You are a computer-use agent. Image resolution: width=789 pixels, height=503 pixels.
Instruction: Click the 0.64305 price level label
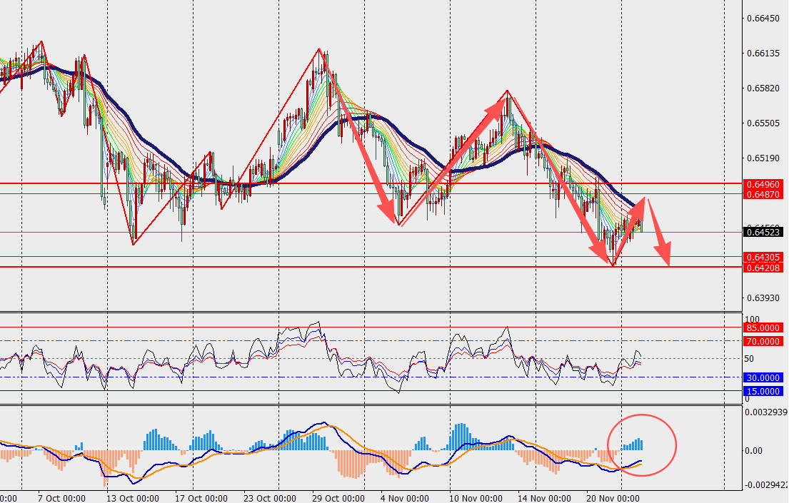pyautogui.click(x=764, y=257)
